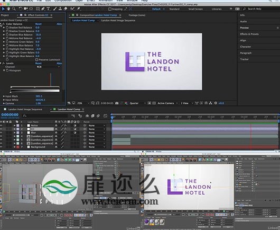This screenshot has width=280, height=230.
Task: Click the stopwatch for Shadow Red Balance
Action: point(7,28)
